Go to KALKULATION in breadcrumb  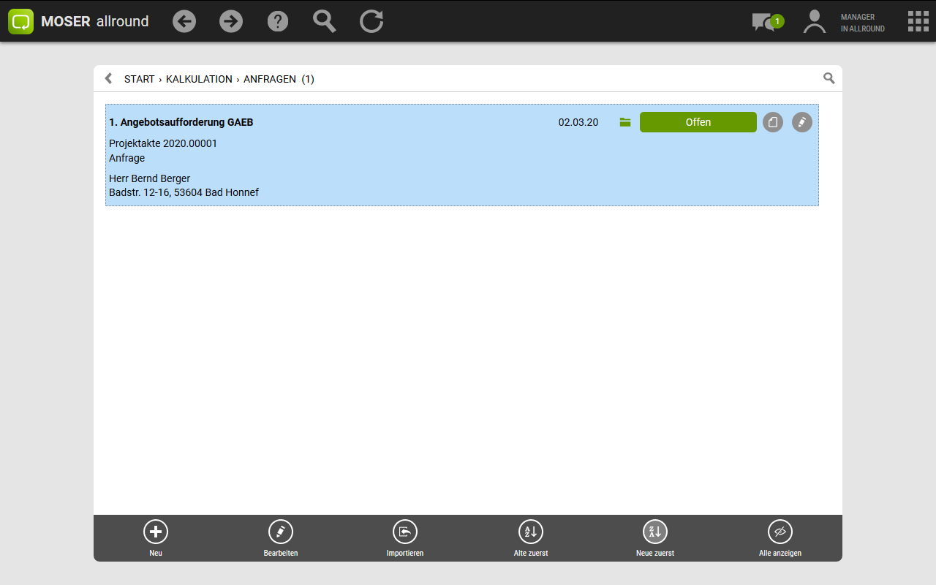[199, 79]
